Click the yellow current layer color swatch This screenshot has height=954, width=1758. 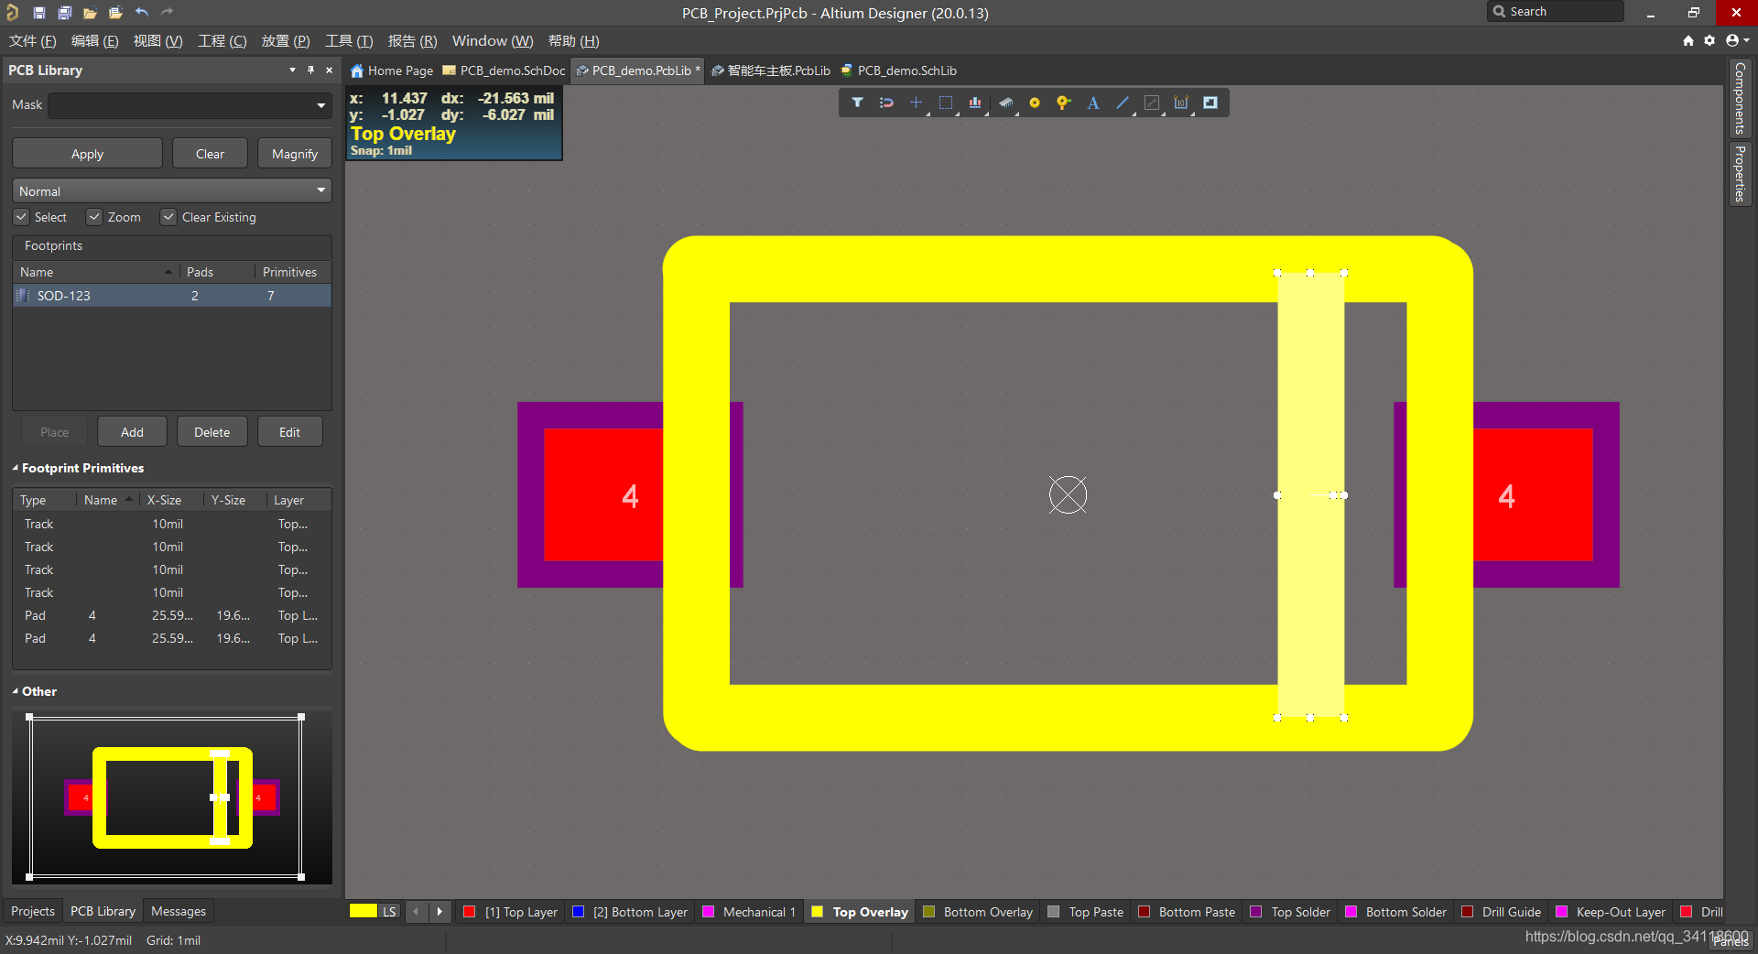pos(364,912)
